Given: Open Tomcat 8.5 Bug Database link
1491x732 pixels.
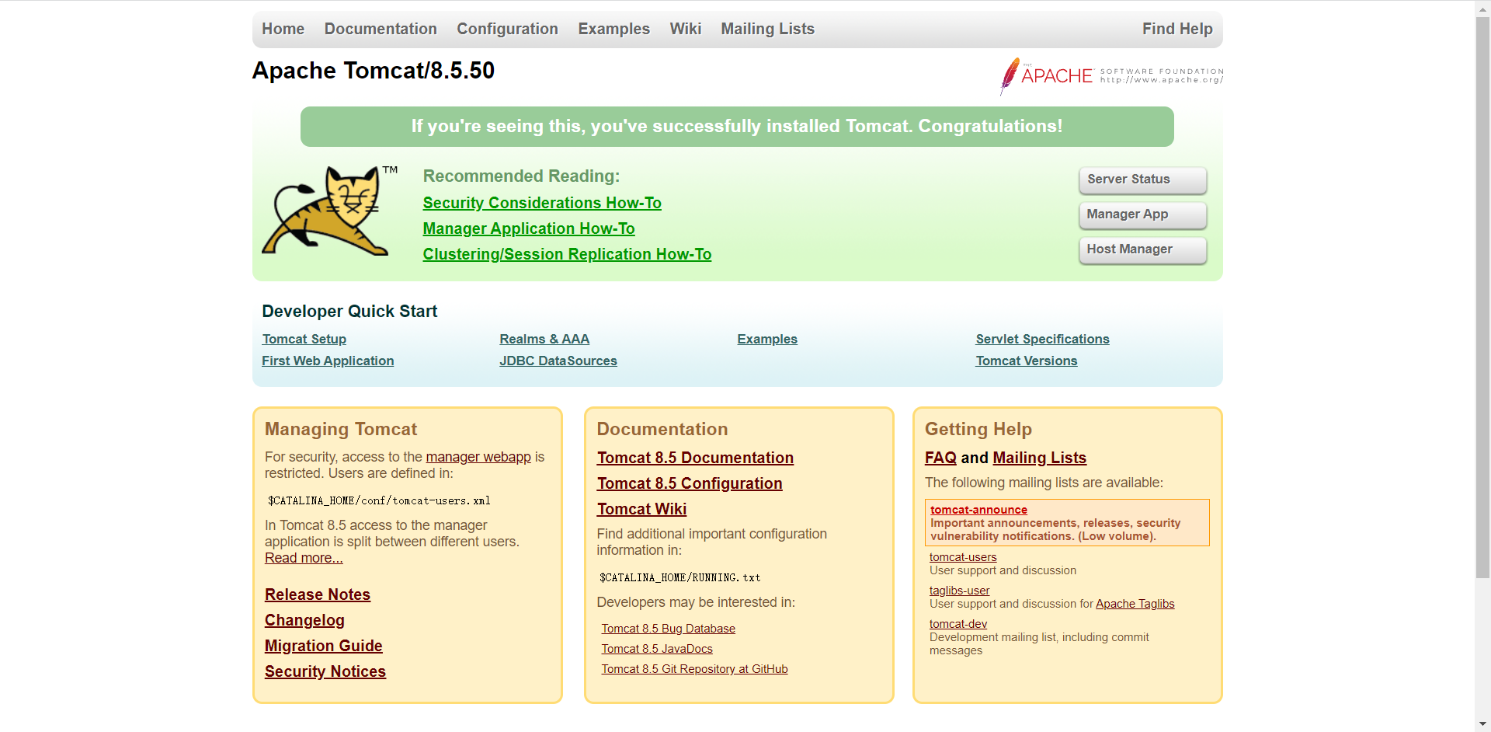Looking at the screenshot, I should coord(668,629).
